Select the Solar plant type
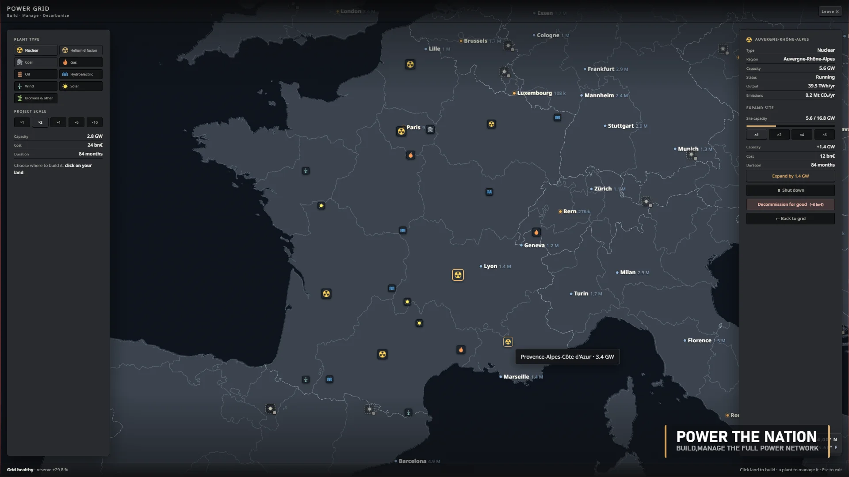The image size is (849, 477). [81, 86]
